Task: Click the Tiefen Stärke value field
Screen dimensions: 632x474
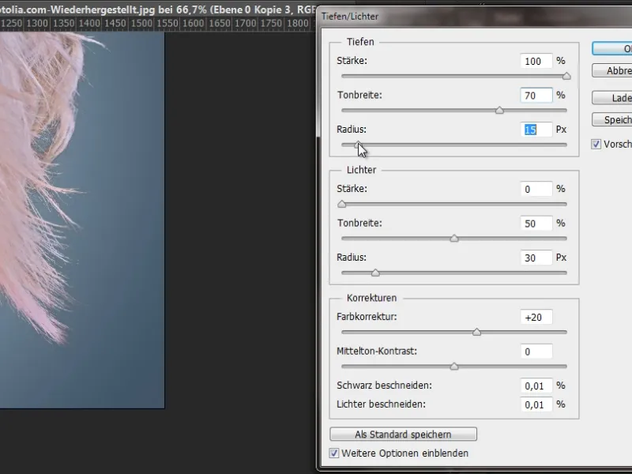Action: 536,61
